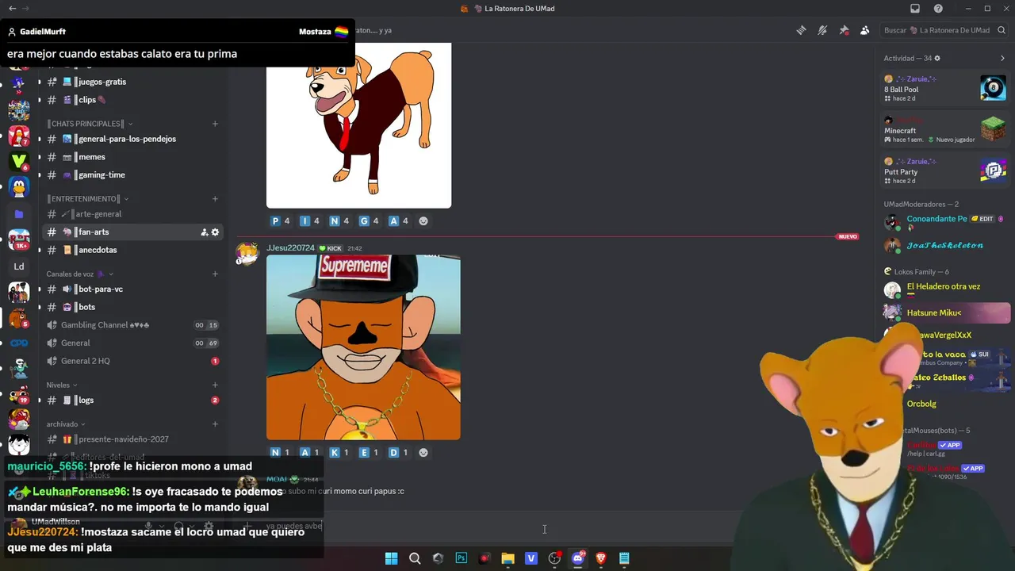The height and width of the screenshot is (571, 1015).
Task: Go back with the left arrow
Action: tap(12, 9)
